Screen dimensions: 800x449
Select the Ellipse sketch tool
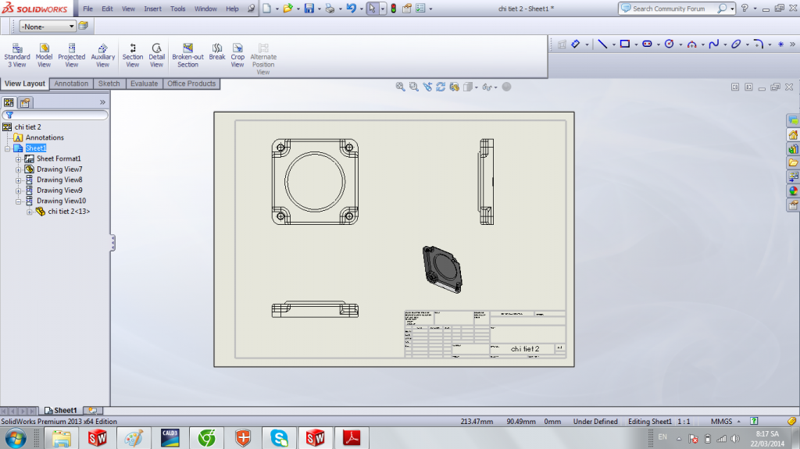(x=736, y=44)
